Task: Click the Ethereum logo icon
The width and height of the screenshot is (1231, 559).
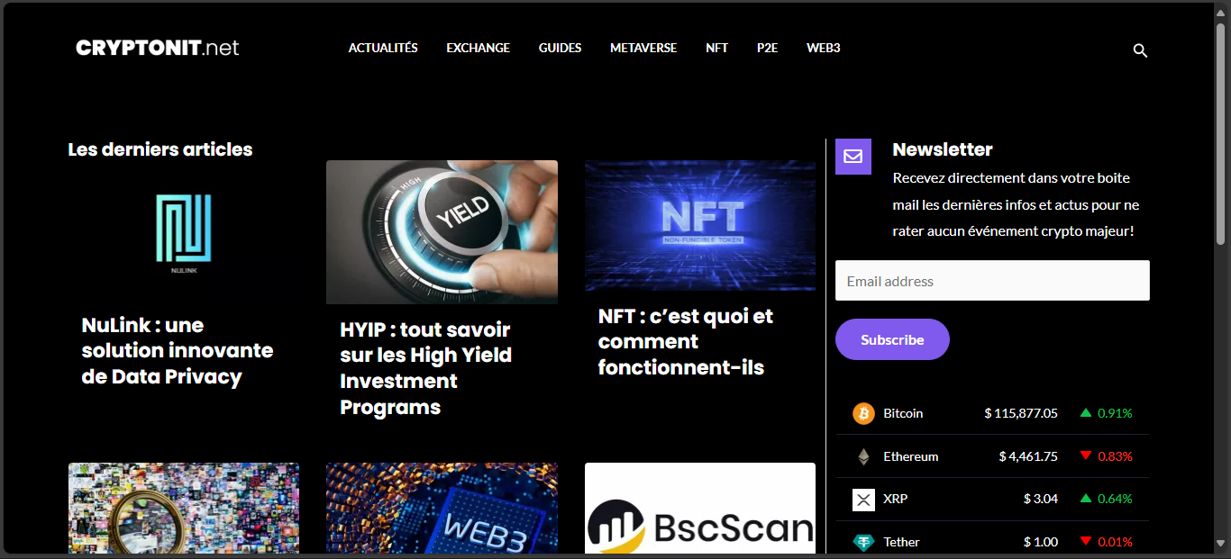Action: pos(863,456)
